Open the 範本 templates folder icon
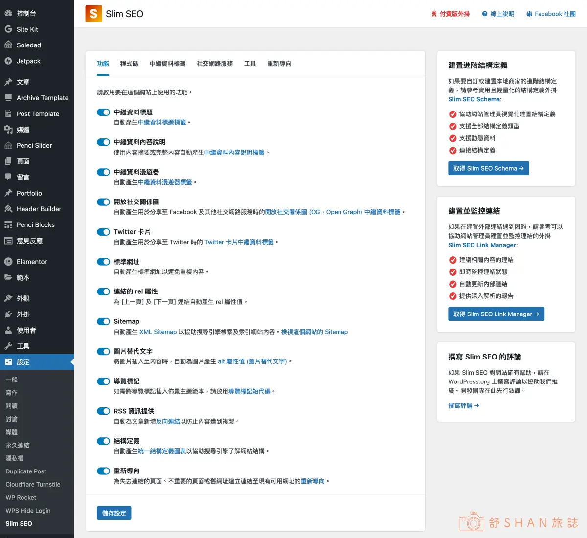Image resolution: width=587 pixels, height=538 pixels. pyautogui.click(x=8, y=277)
